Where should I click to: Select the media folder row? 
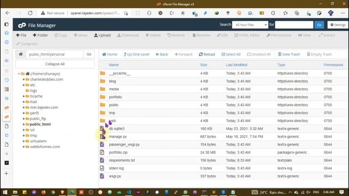click(224, 89)
